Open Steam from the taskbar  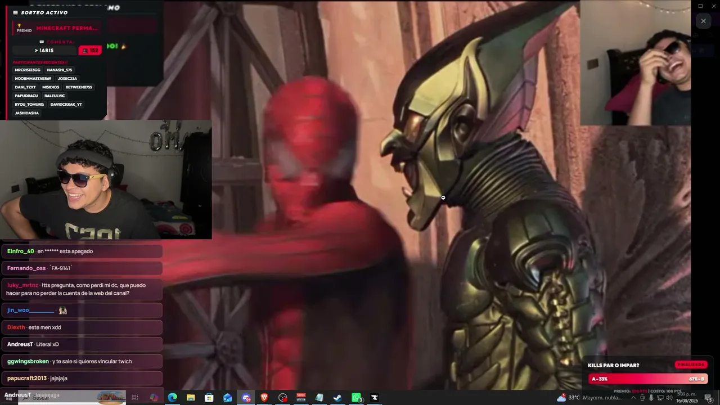pyautogui.click(x=337, y=398)
